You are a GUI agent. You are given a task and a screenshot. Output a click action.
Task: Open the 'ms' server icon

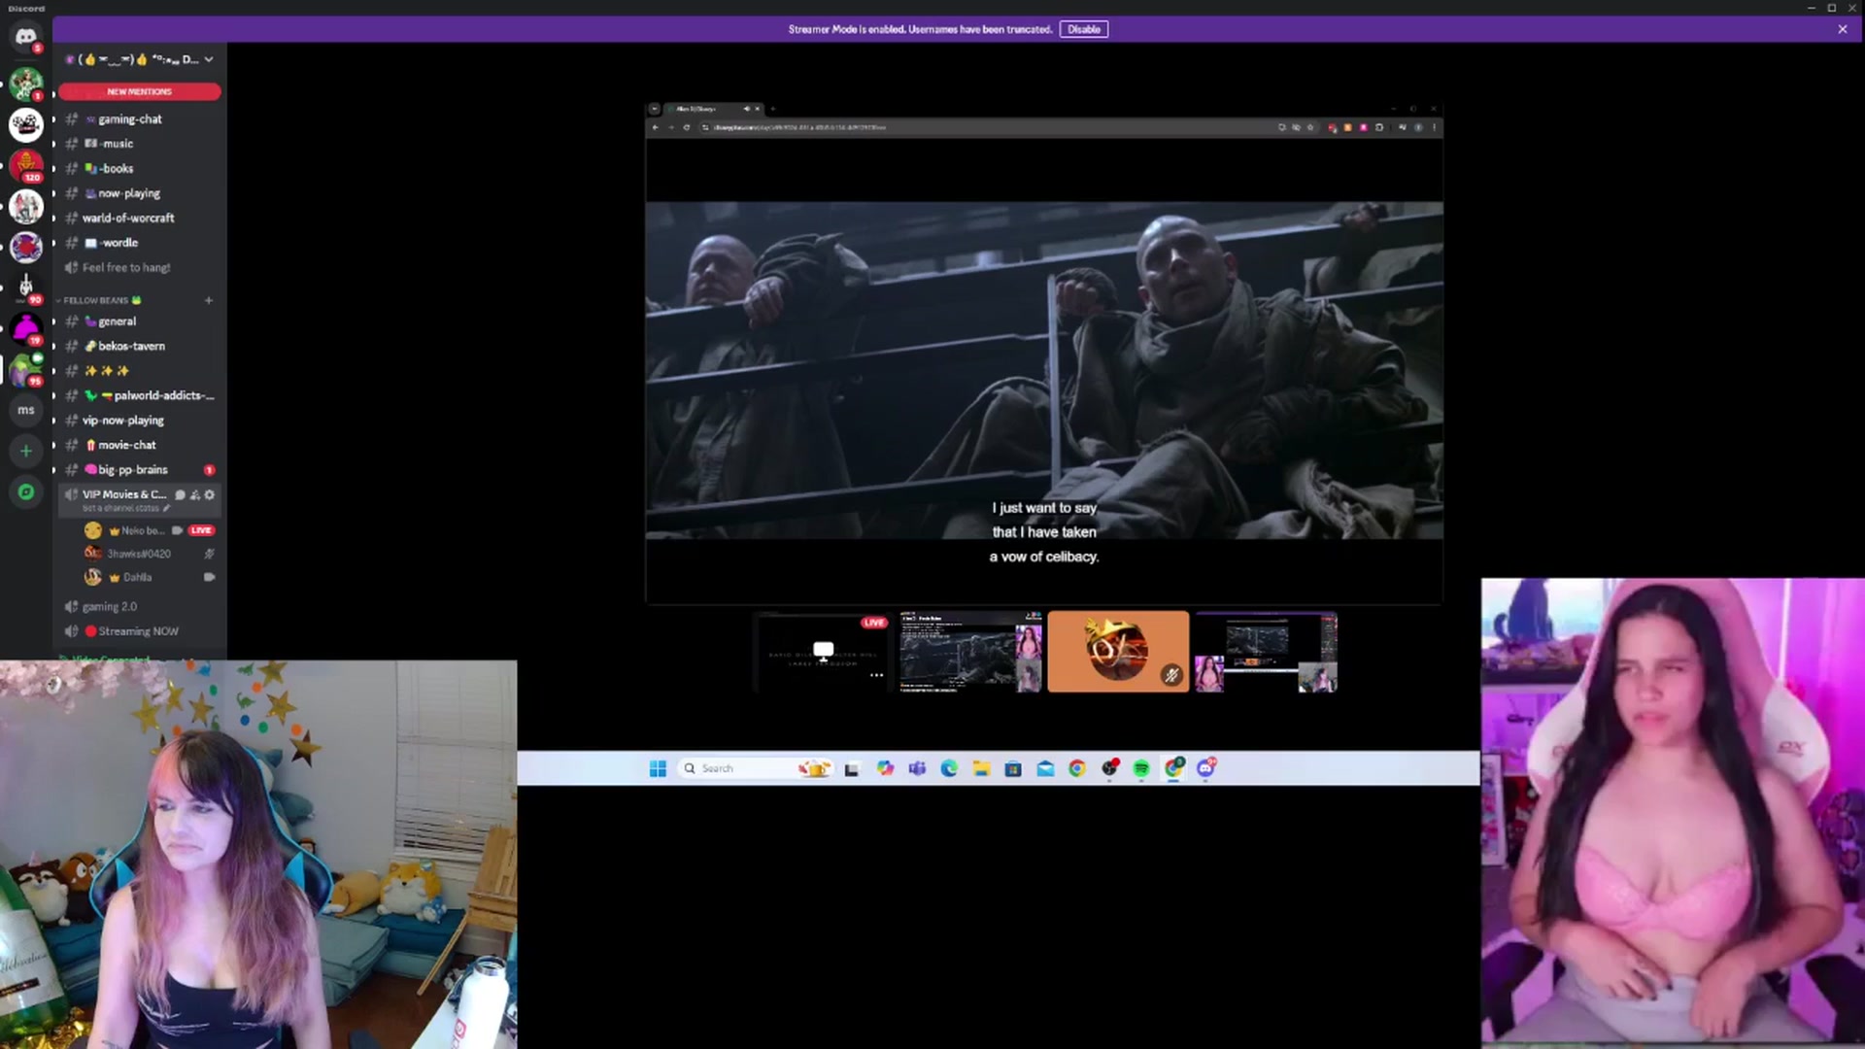[x=26, y=410]
